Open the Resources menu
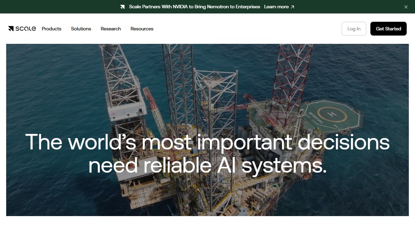Viewport: 415px width, 233px height. coord(142,29)
